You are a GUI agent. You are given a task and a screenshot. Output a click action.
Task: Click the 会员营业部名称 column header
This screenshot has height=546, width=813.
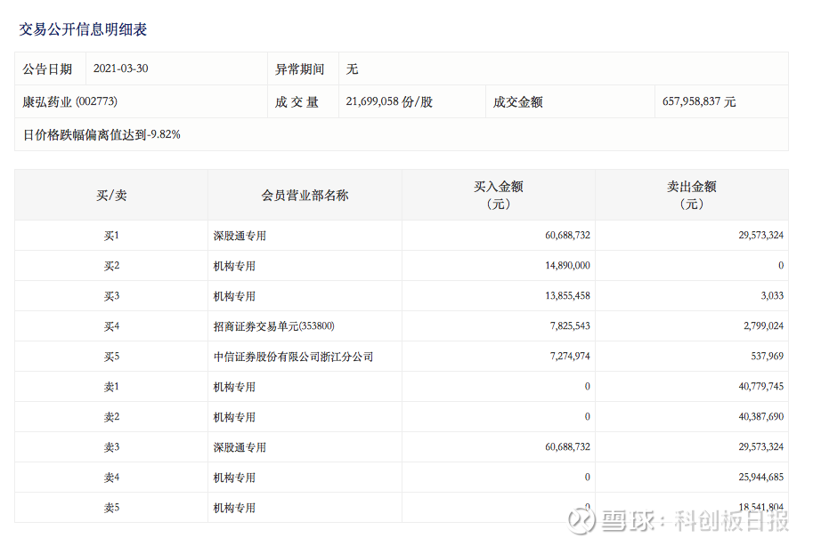[305, 196]
